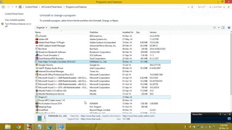The width and height of the screenshot is (232, 130).
Task: Click version 39.0.2171.95 cell
Action: click(x=155, y=65)
